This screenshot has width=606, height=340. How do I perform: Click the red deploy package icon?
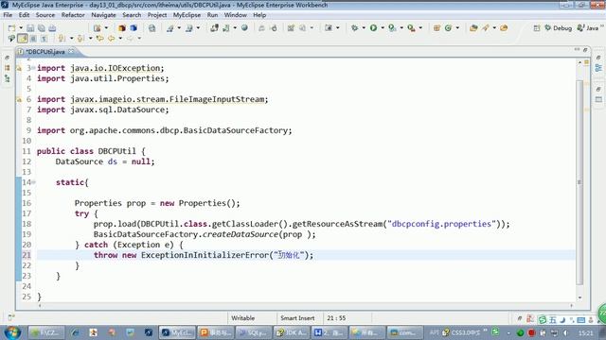(x=122, y=28)
